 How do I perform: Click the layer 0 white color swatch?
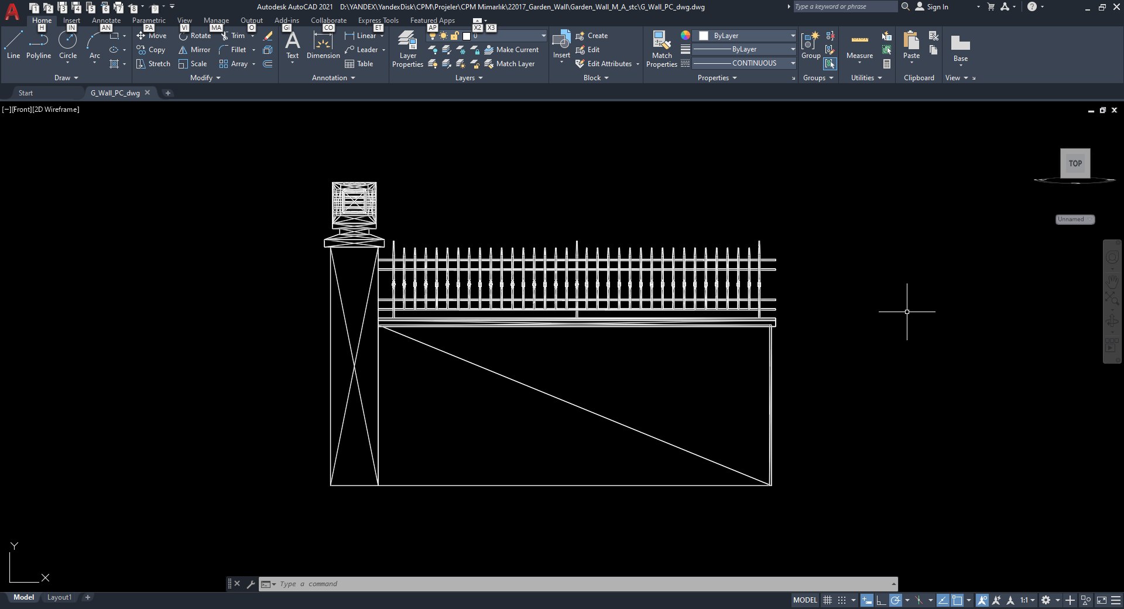click(467, 36)
